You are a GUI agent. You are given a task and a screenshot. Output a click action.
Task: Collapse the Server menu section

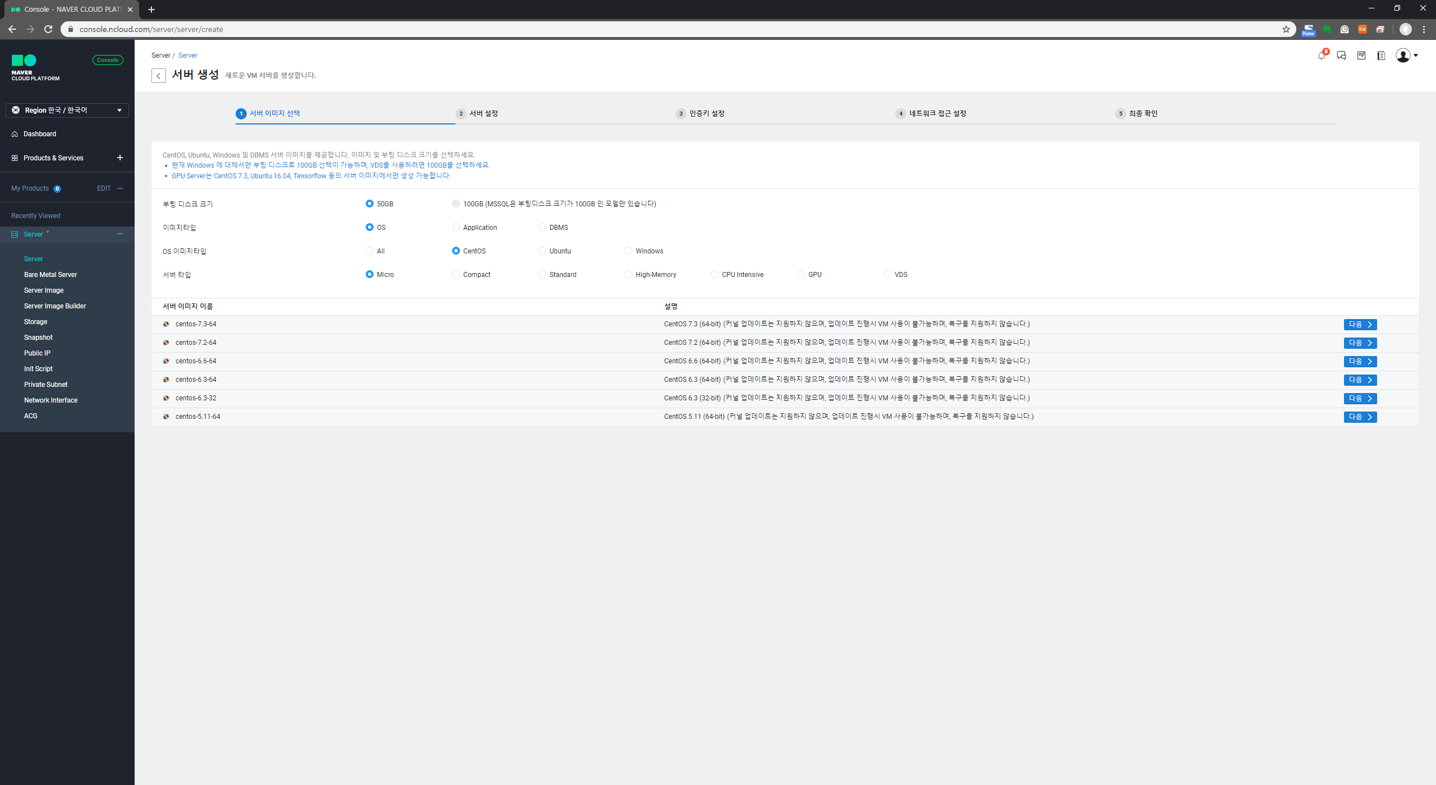pos(120,234)
